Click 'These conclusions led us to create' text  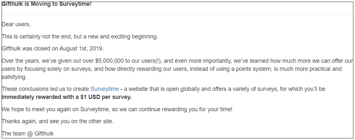coord(45,89)
